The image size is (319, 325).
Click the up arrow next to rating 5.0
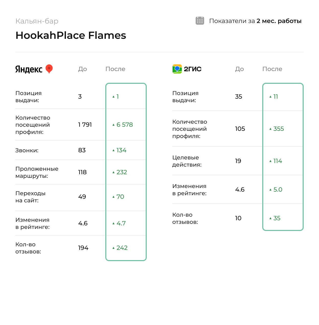click(270, 190)
